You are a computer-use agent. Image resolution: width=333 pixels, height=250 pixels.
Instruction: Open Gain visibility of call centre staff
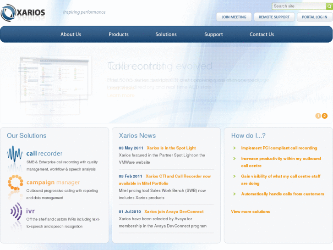[x=281, y=180]
